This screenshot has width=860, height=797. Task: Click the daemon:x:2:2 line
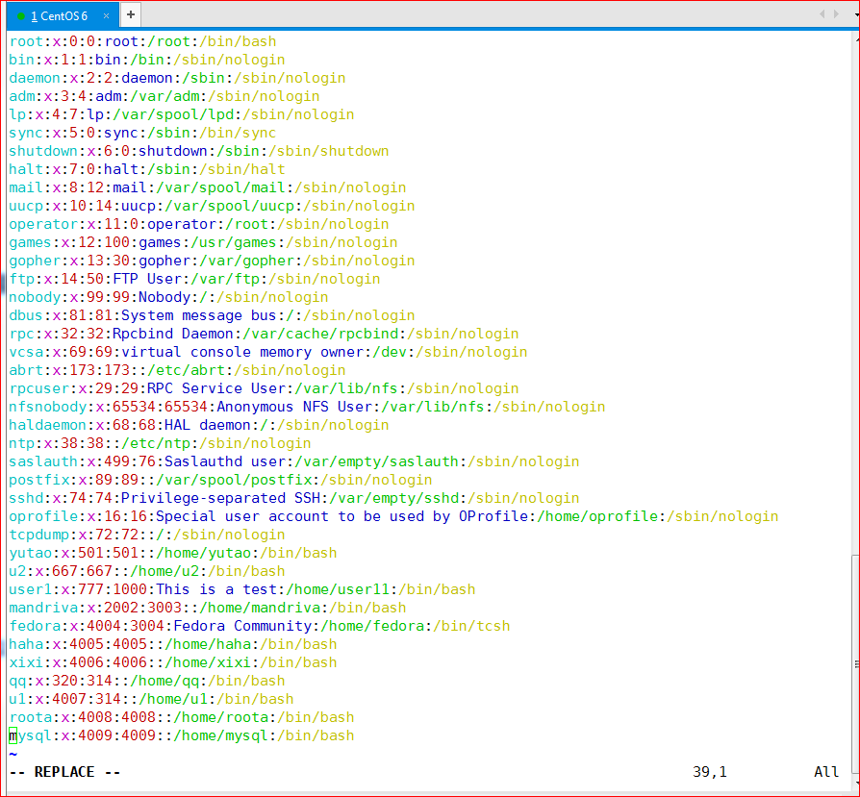pos(177,78)
